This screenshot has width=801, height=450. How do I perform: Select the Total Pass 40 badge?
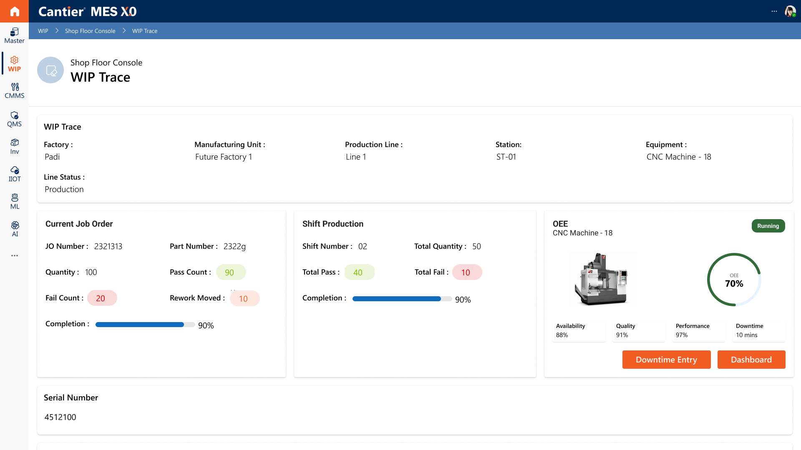359,272
